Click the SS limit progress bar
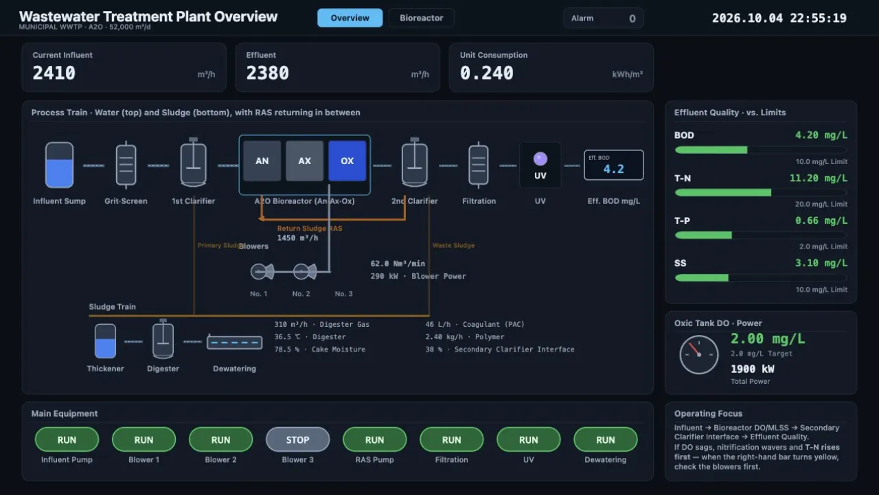This screenshot has height=495, width=879. coord(761,277)
